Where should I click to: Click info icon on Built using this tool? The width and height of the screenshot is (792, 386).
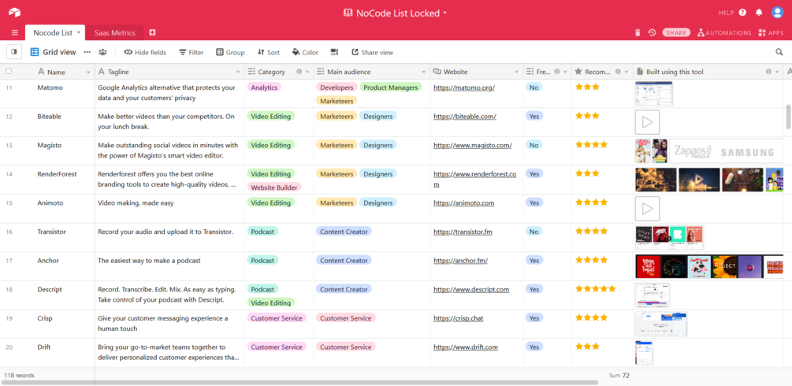point(768,72)
